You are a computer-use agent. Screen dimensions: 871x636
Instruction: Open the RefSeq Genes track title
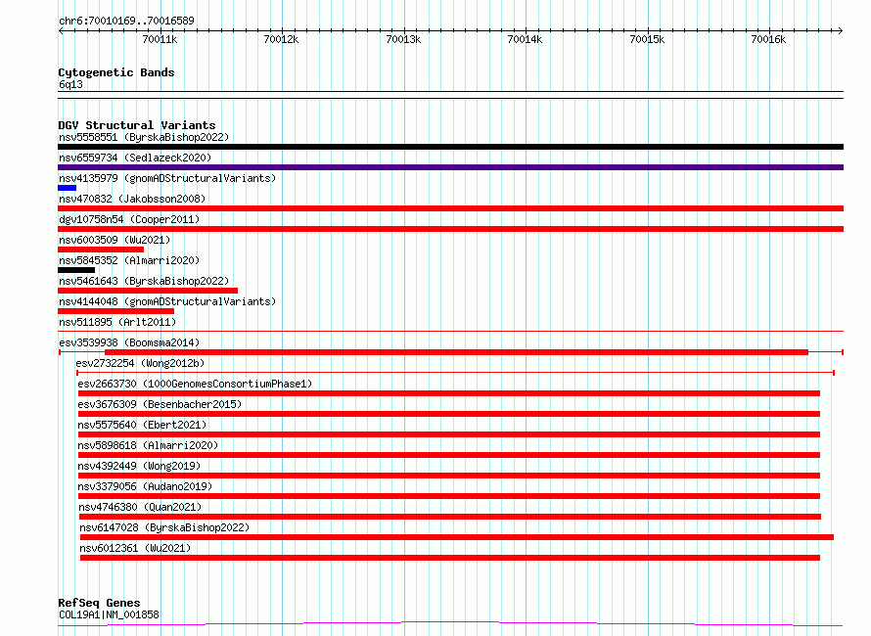(99, 603)
